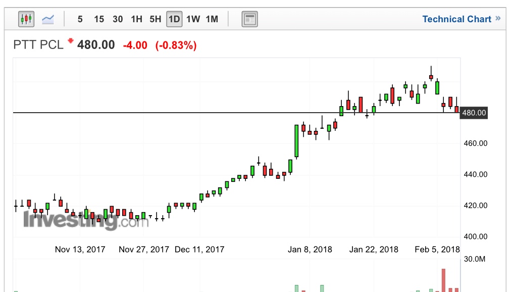Select the 1D timeframe

174,19
